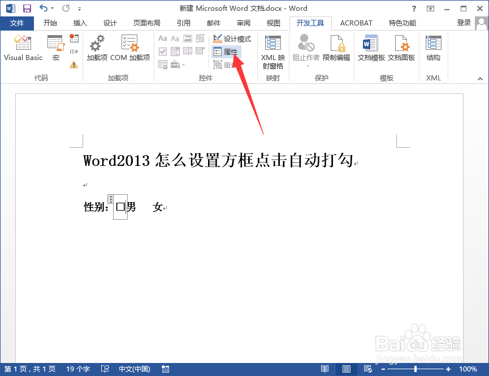Viewport: 489px width, 376px height.
Task: Click the Record Macro icon
Action: 74,38
